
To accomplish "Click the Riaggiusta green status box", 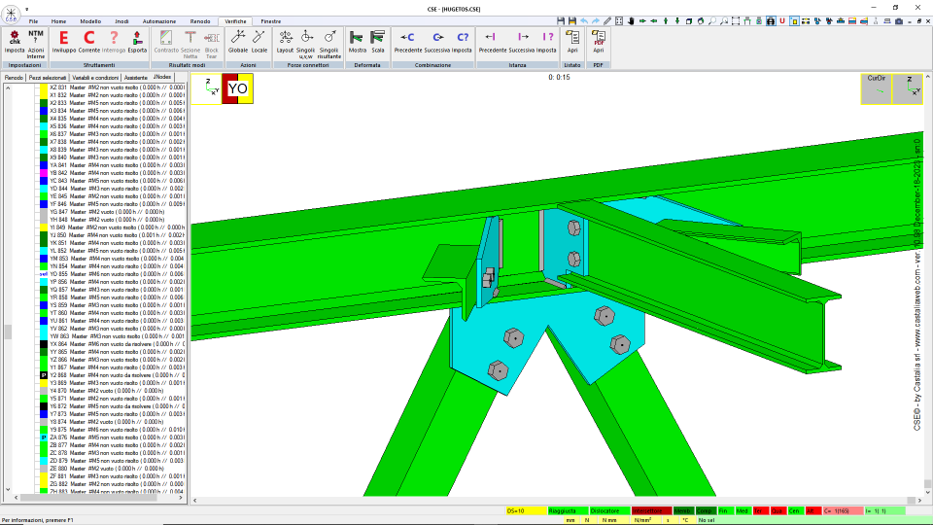I will click(x=568, y=511).
